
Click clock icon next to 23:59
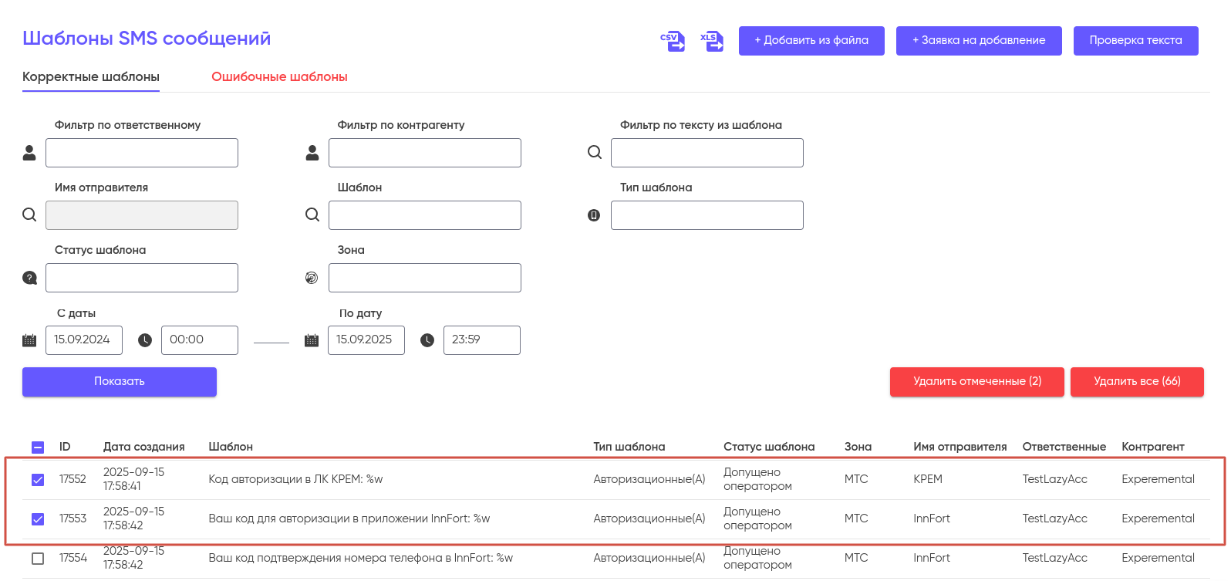427,340
